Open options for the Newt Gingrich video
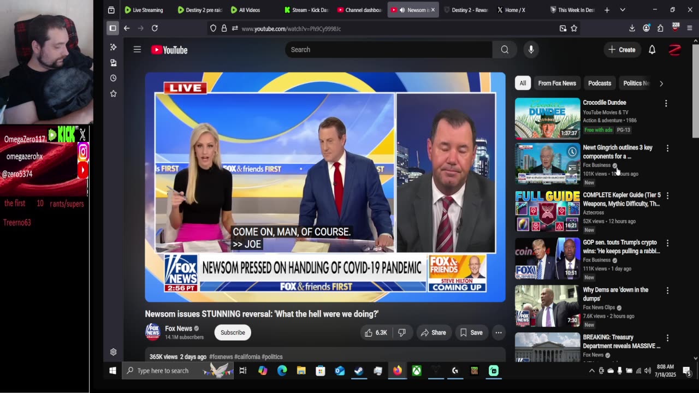 [667, 148]
